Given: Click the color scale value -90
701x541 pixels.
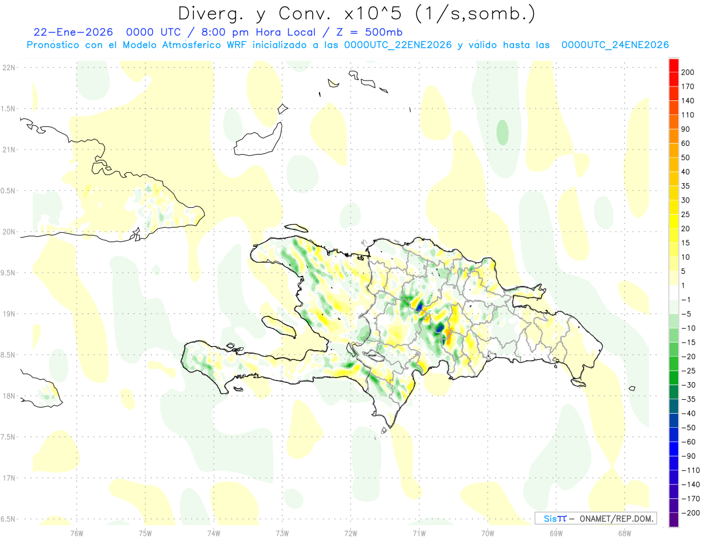Looking at the screenshot, I should (x=688, y=456).
